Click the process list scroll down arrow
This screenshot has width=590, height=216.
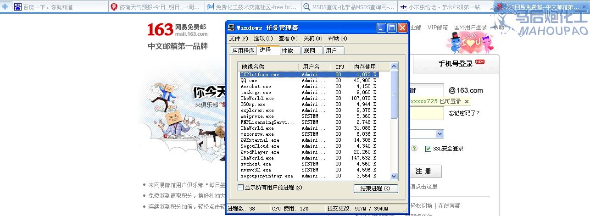(x=394, y=176)
